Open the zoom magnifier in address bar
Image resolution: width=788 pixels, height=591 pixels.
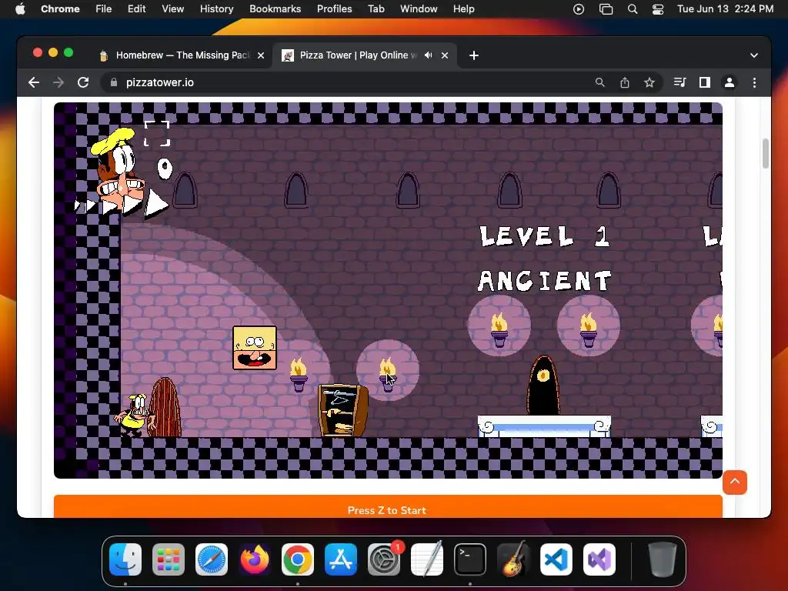(599, 82)
